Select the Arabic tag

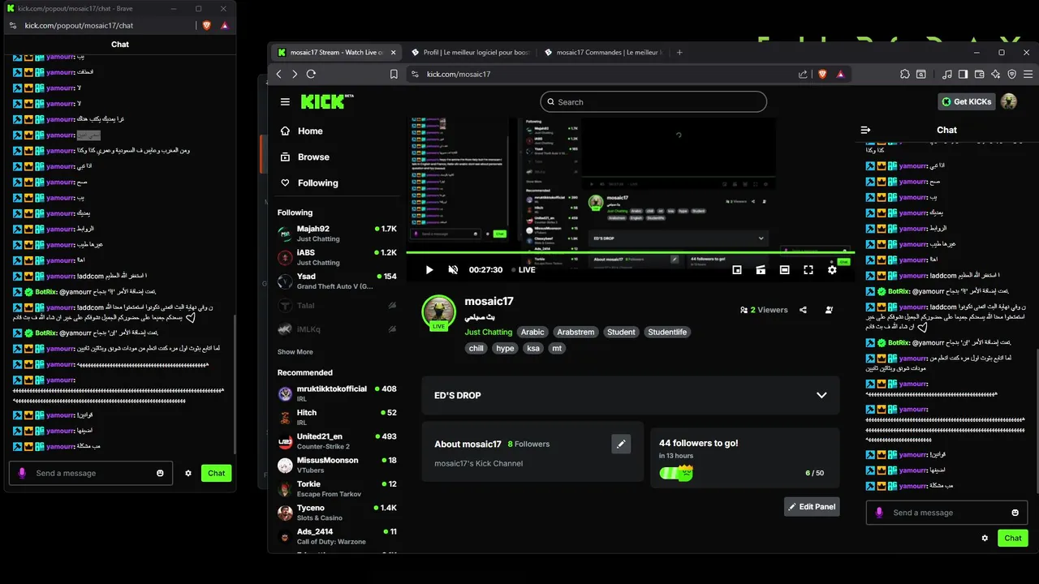532,332
